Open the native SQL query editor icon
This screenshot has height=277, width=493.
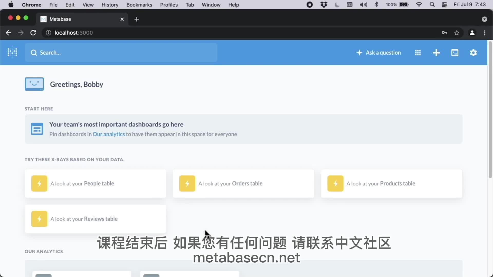(455, 53)
